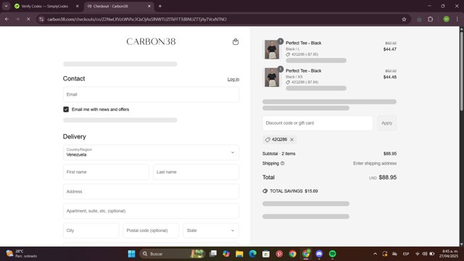Click the Apply discount button
Image resolution: width=464 pixels, height=261 pixels.
click(x=386, y=123)
